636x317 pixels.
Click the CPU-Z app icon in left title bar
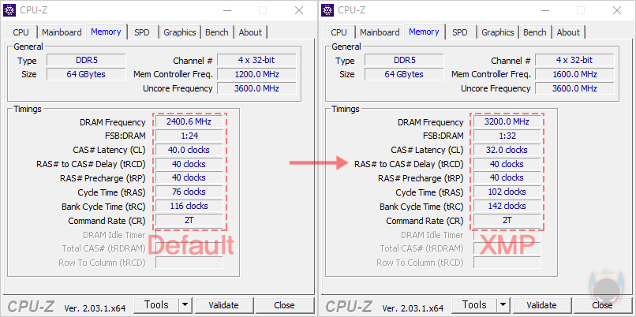point(9,10)
